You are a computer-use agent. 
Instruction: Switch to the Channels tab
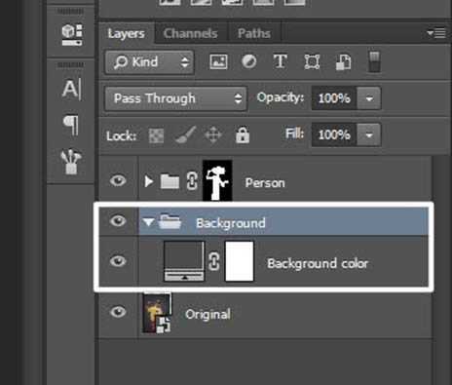pos(191,33)
